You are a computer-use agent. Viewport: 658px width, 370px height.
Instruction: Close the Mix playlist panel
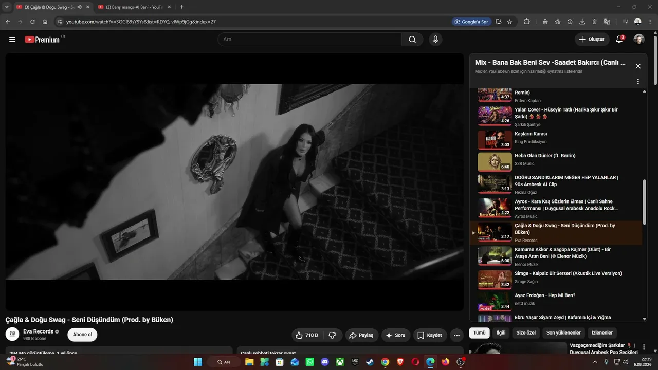[638, 66]
